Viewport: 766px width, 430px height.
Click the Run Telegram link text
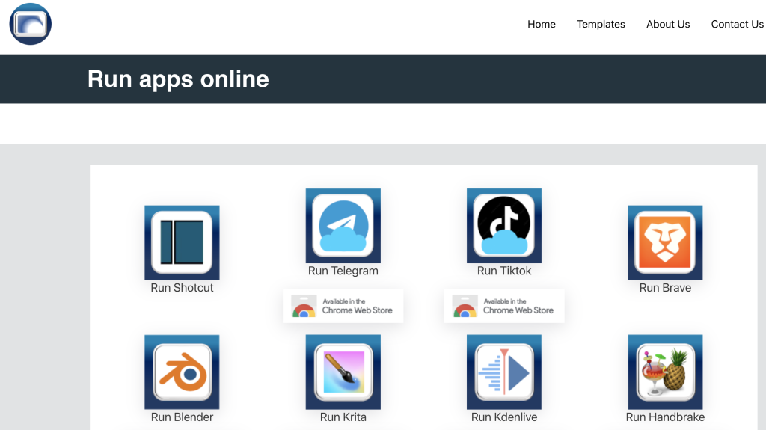coord(343,271)
